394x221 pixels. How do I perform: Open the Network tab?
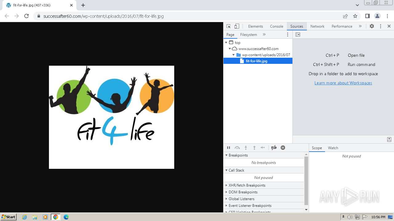click(317, 26)
